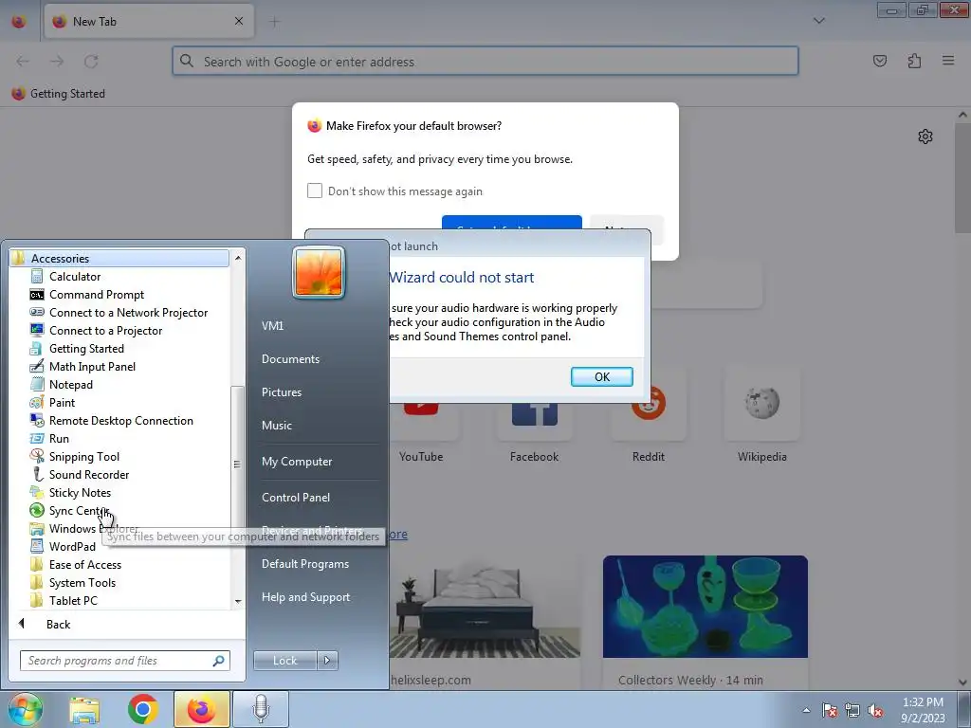Image resolution: width=971 pixels, height=728 pixels.
Task: Launch Paint
Action: [62, 402]
